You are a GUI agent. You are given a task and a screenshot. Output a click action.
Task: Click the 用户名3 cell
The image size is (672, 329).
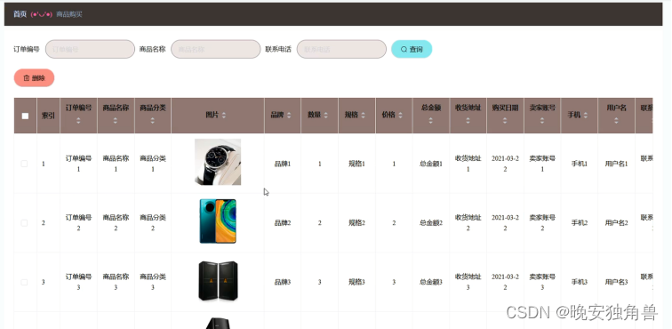click(x=616, y=282)
